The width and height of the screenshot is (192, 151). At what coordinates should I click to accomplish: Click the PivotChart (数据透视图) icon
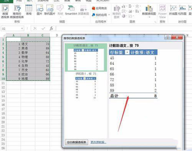149,8
